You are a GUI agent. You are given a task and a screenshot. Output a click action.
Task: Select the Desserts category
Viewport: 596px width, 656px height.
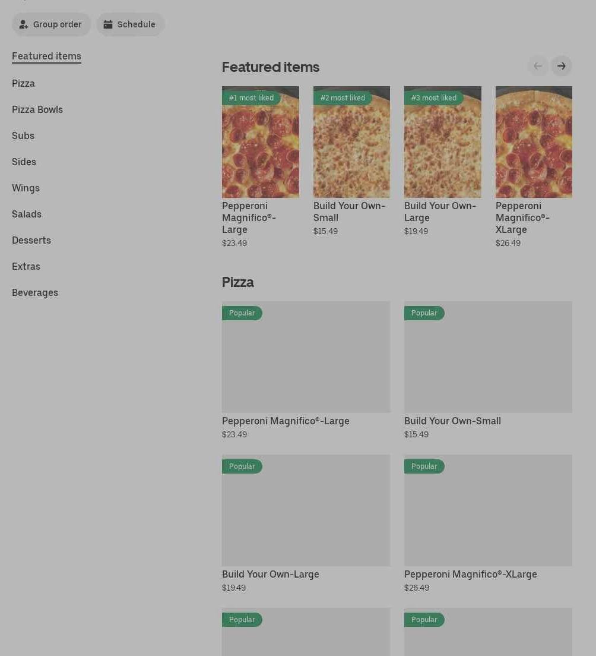pos(31,241)
